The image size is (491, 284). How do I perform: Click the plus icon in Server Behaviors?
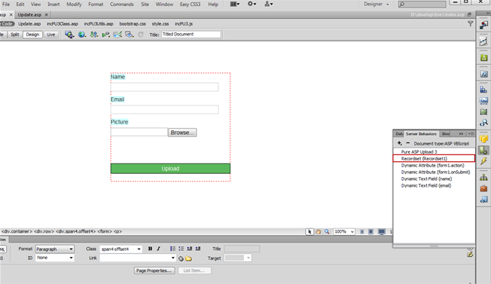pos(400,143)
